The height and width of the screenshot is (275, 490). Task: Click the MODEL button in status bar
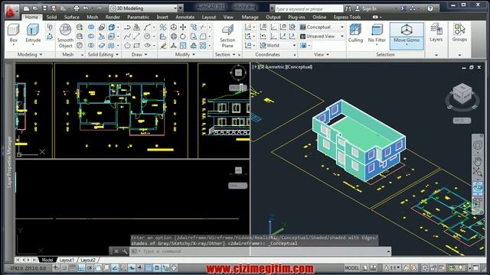point(352,268)
